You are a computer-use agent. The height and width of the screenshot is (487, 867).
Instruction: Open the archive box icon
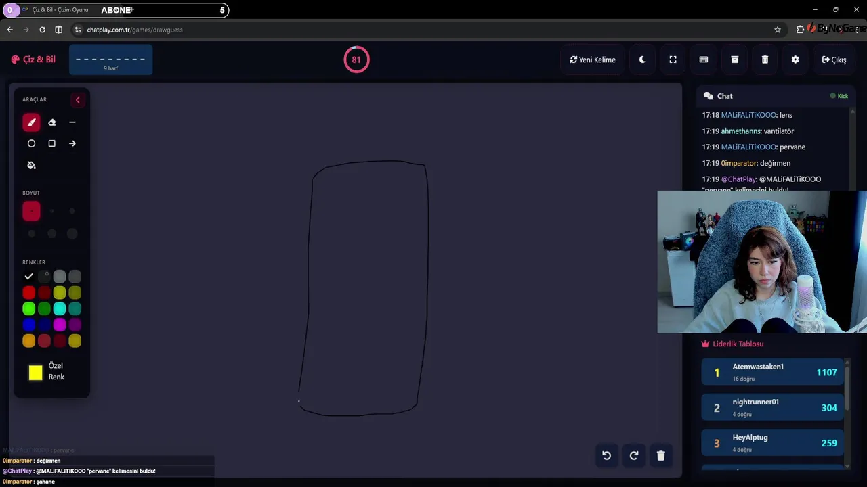(x=734, y=60)
